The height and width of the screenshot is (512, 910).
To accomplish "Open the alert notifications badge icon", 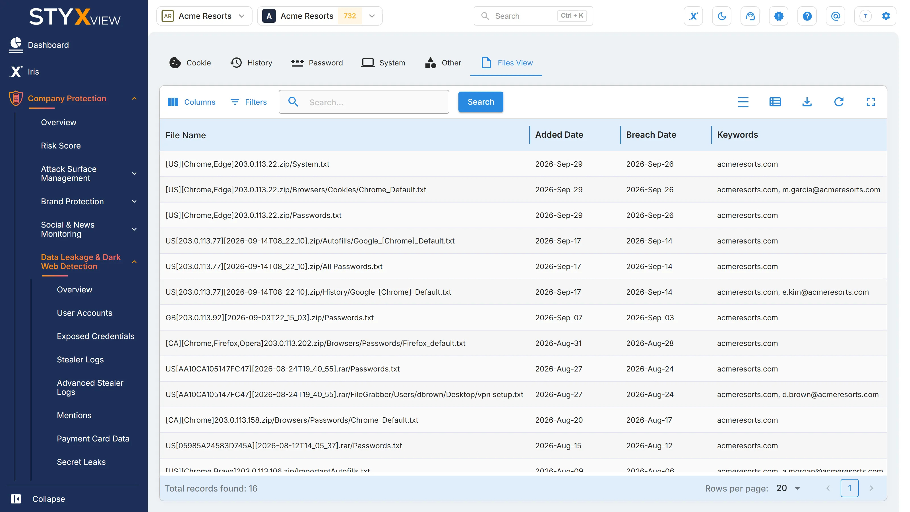I will [x=779, y=16].
